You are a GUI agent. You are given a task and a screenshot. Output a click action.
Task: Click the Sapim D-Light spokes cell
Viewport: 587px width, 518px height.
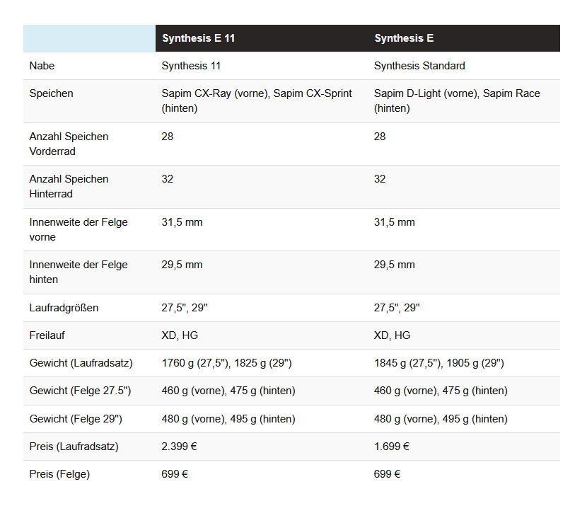(x=457, y=100)
